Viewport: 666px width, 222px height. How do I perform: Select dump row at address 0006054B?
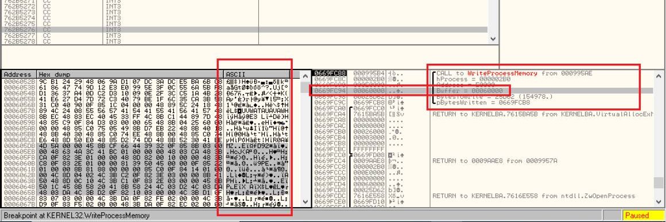coord(146,92)
